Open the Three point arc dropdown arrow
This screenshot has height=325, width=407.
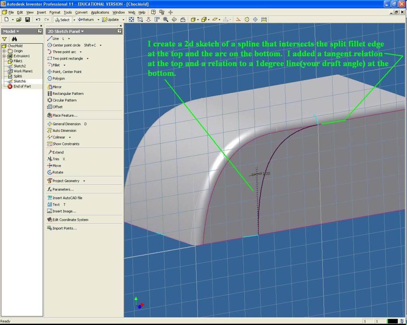click(x=81, y=52)
